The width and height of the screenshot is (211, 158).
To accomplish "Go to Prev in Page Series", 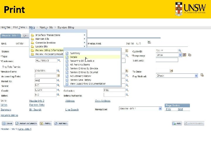I will click(x=168, y=109).
